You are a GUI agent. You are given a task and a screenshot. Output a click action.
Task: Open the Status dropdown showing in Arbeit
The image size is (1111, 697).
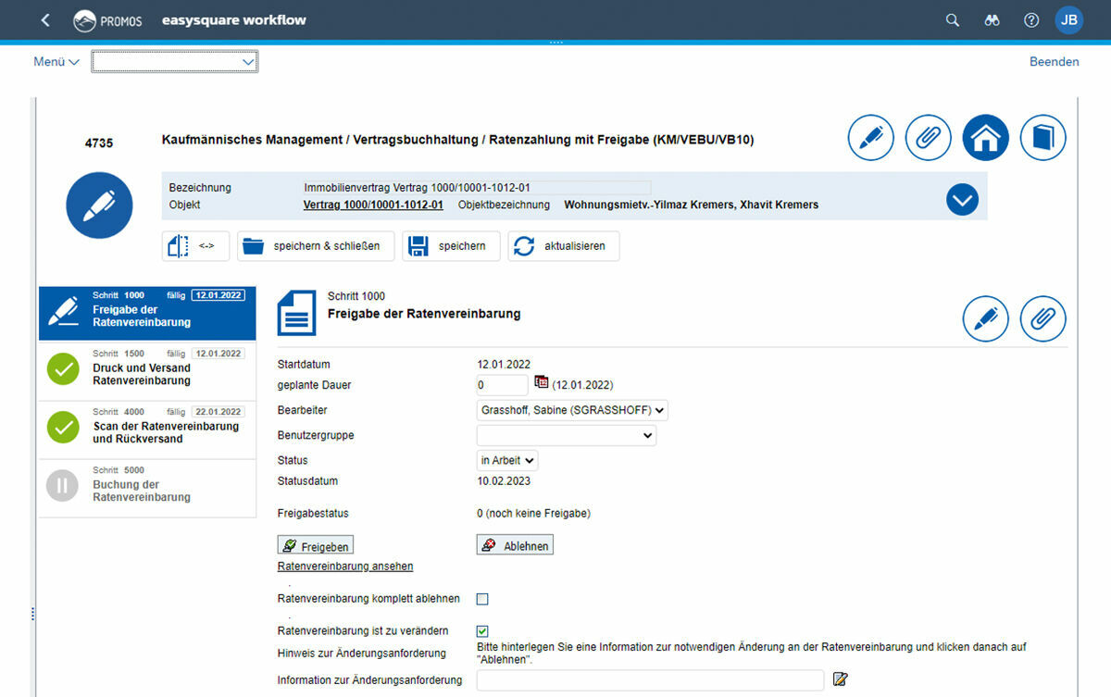(506, 460)
